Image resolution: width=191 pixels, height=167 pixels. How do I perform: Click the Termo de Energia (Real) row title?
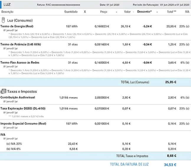pyautogui.click(x=17, y=26)
